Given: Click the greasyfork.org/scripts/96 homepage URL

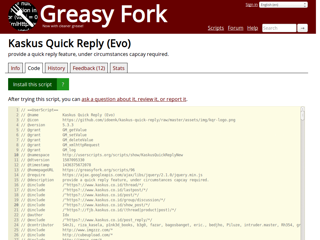Looking at the screenshot, I should [98, 170].
